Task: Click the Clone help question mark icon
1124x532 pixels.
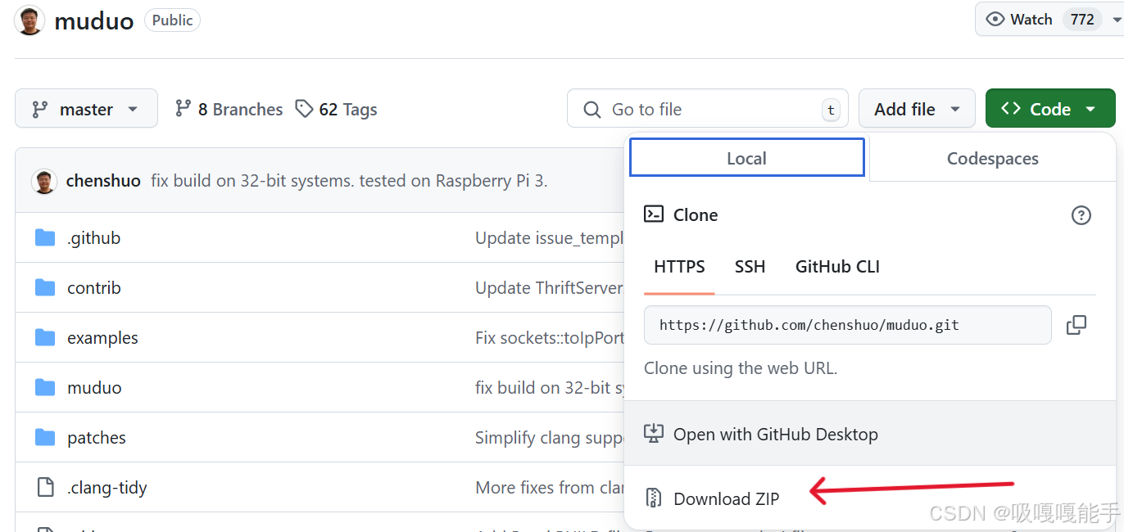Action: pyautogui.click(x=1081, y=215)
